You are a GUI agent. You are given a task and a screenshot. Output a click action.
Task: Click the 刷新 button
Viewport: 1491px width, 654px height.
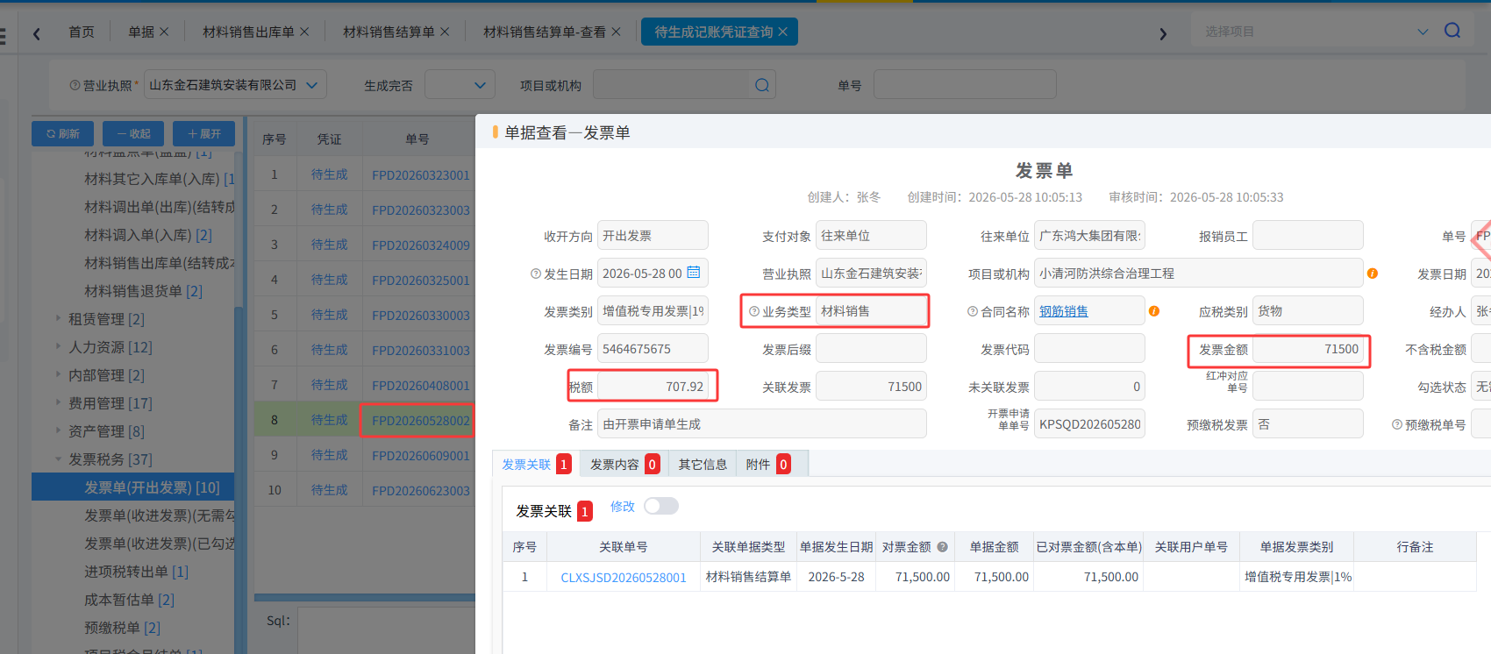(63, 133)
